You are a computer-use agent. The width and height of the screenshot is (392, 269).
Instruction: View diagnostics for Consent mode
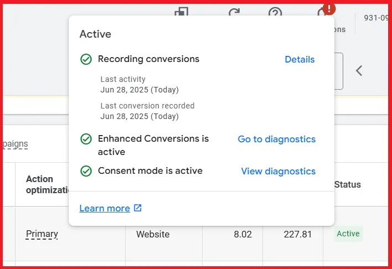tap(278, 171)
